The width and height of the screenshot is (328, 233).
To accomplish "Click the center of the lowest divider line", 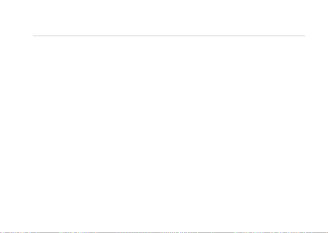I will (169, 182).
